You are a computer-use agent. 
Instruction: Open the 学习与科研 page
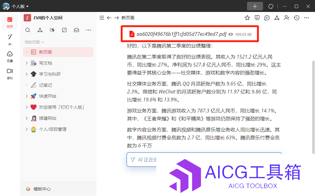tap(50, 74)
